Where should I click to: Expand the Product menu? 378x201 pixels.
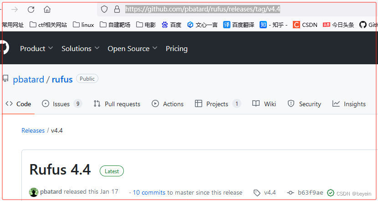click(36, 48)
